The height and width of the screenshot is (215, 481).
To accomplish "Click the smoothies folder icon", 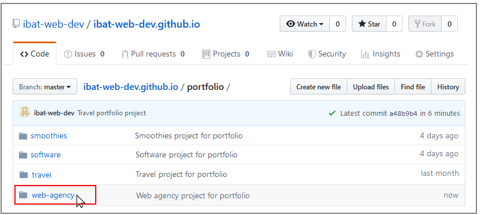I will [23, 136].
